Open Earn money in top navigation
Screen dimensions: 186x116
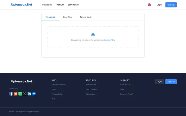click(73, 5)
